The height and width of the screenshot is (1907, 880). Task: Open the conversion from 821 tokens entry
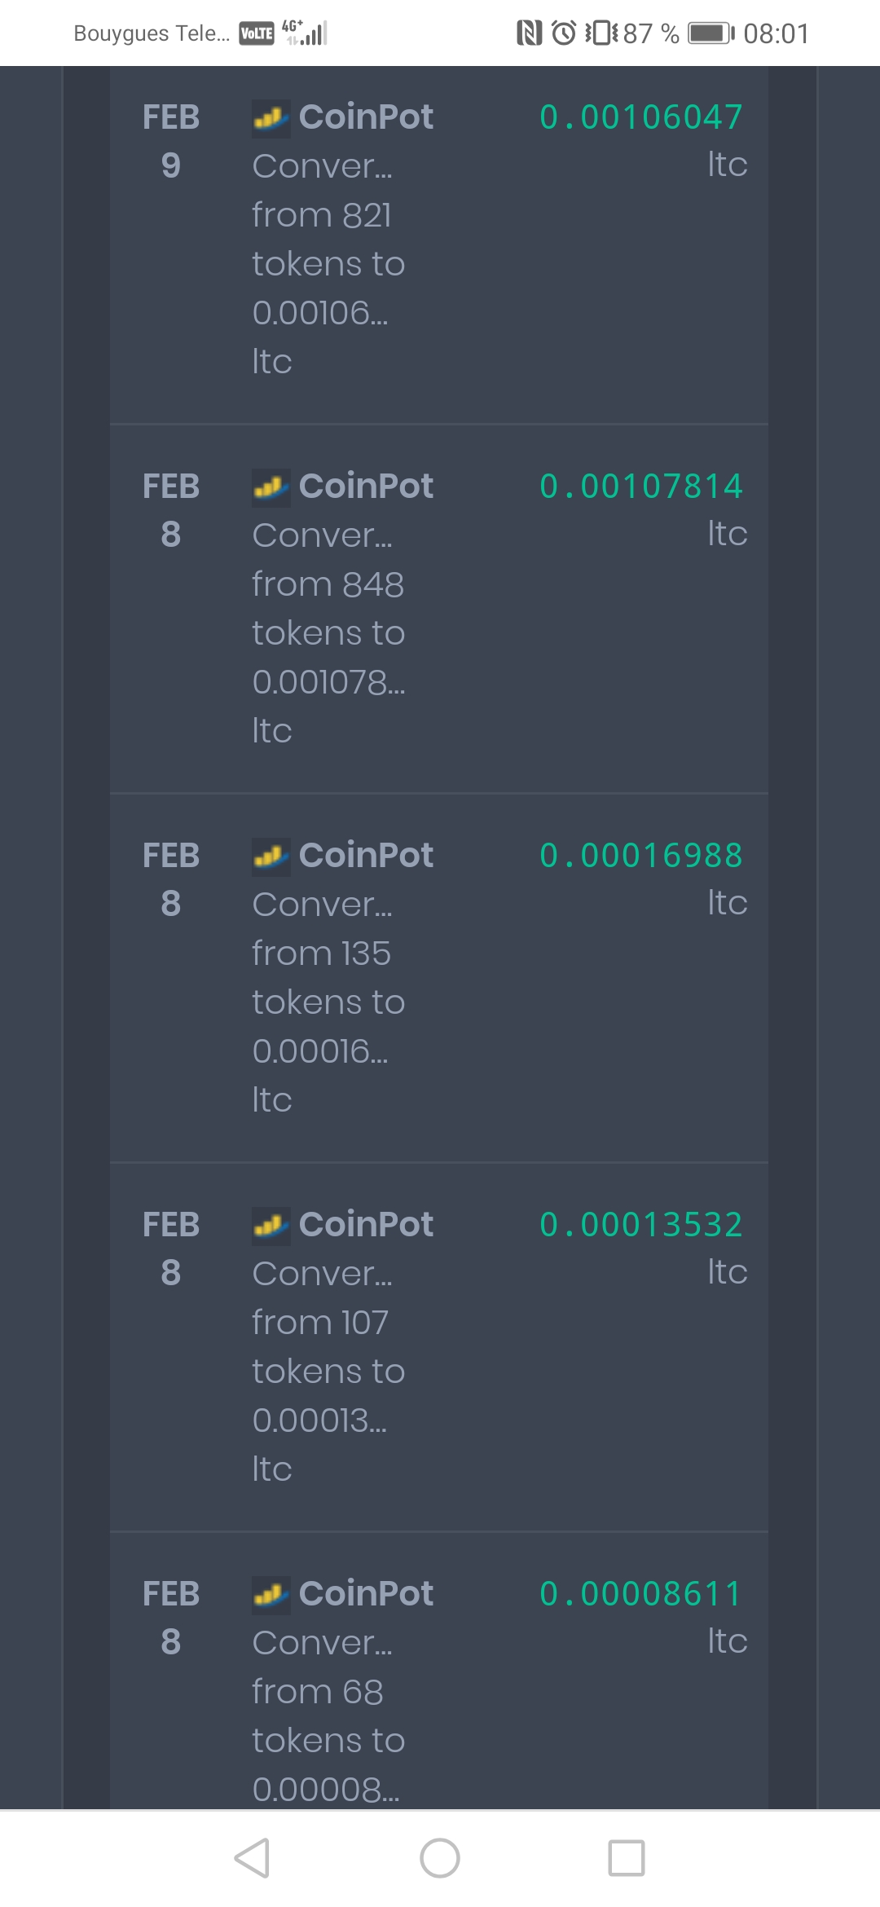click(328, 263)
